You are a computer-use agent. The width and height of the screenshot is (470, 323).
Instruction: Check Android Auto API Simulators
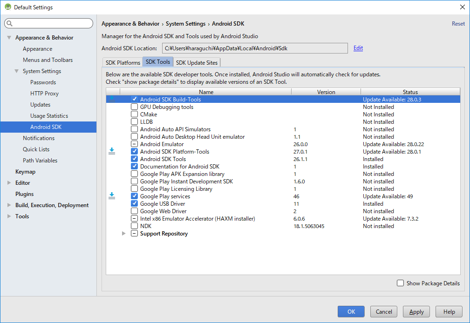[x=134, y=129]
